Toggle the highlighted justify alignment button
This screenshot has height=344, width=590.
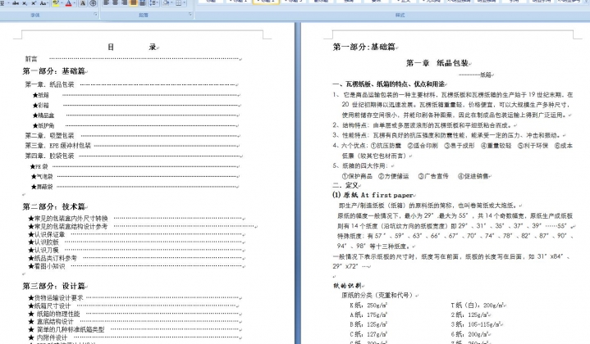coord(133,2)
